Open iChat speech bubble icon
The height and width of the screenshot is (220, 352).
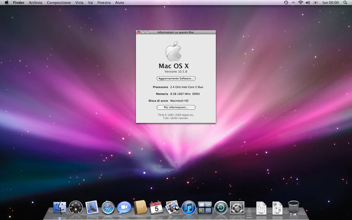124,208
